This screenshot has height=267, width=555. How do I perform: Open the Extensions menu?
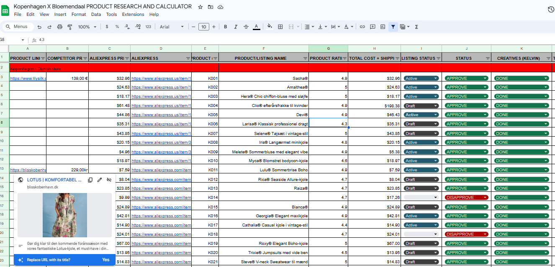coord(133,14)
